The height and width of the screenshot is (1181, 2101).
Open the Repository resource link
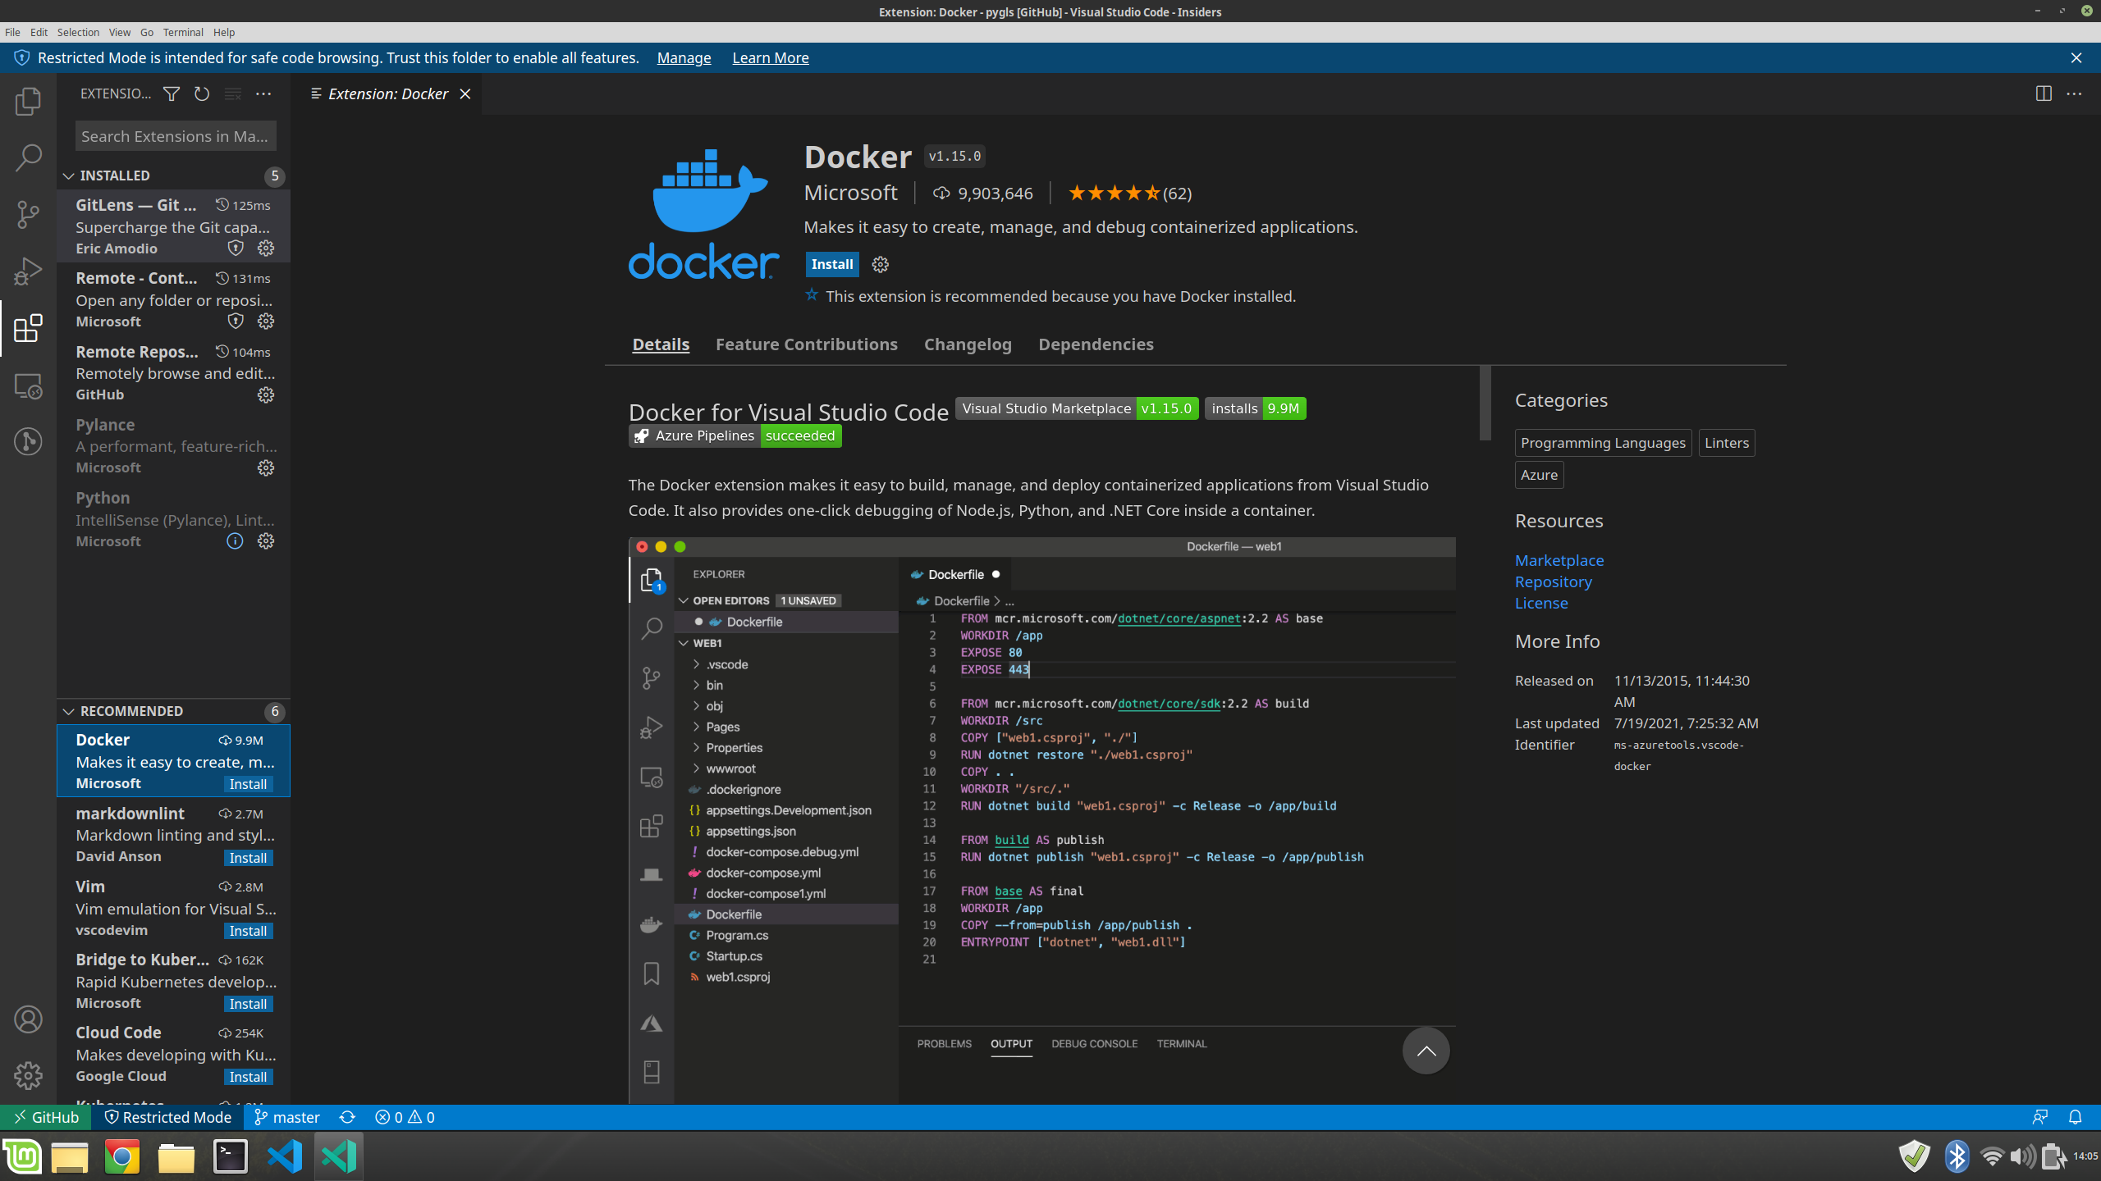coord(1553,581)
